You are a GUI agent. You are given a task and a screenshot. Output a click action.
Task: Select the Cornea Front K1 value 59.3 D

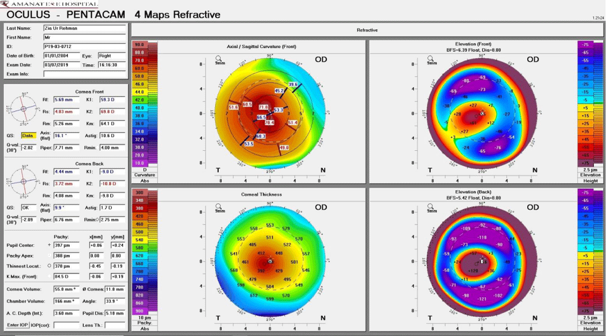(112, 100)
